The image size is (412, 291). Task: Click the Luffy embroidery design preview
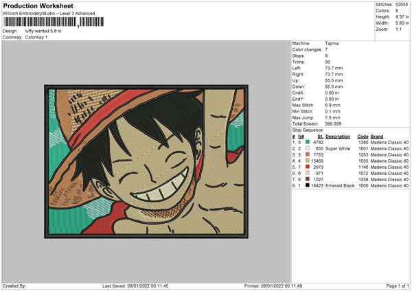146,161
